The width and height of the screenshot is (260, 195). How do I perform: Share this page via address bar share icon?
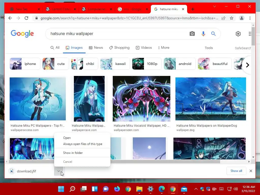223,18
